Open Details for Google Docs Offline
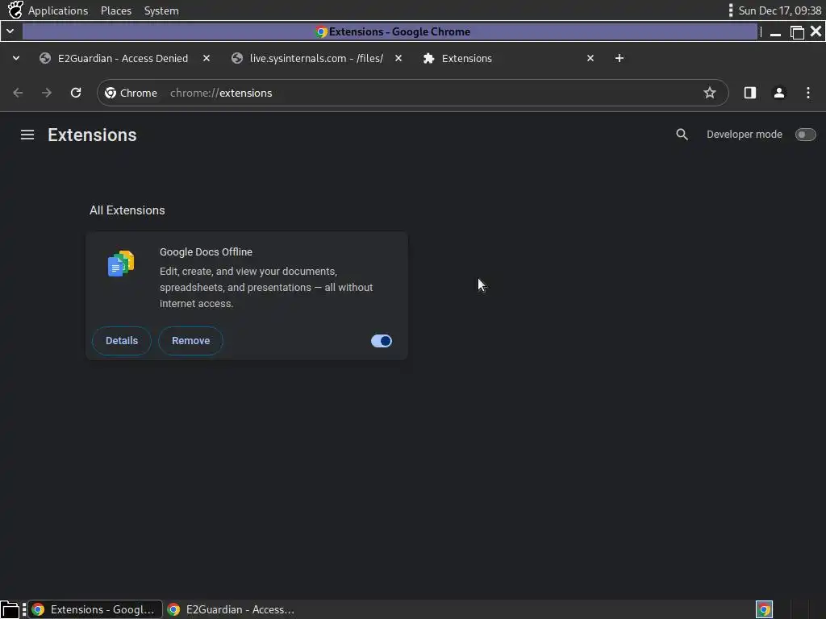This screenshot has width=826, height=619. pos(122,341)
